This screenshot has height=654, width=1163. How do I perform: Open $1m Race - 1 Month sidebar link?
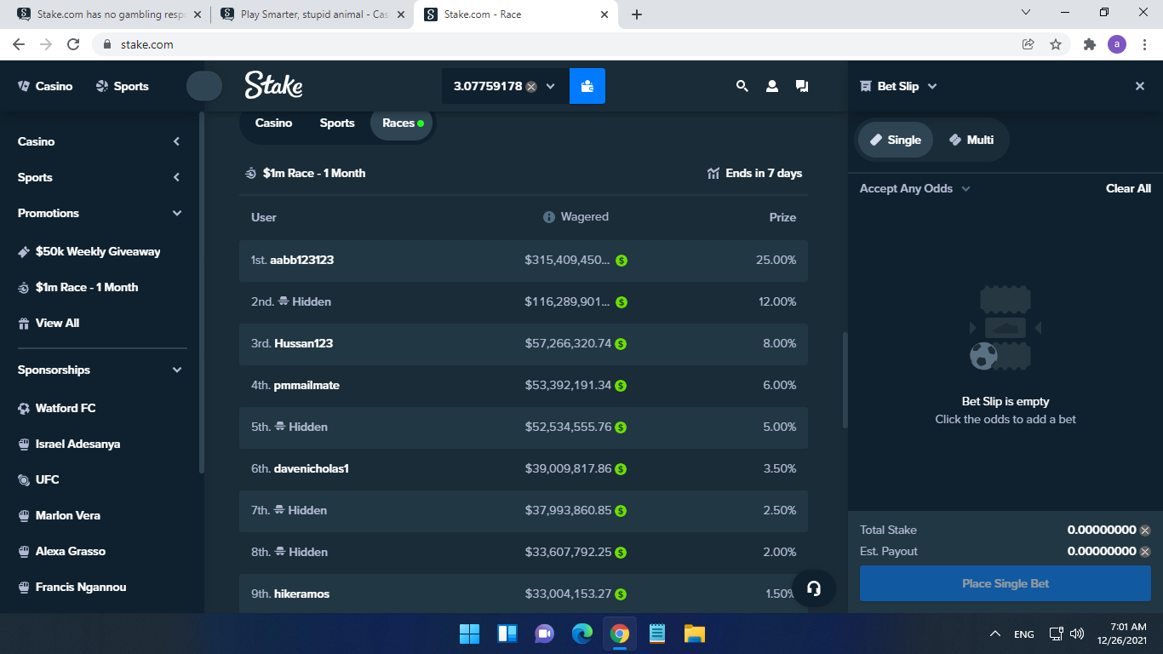click(x=78, y=287)
